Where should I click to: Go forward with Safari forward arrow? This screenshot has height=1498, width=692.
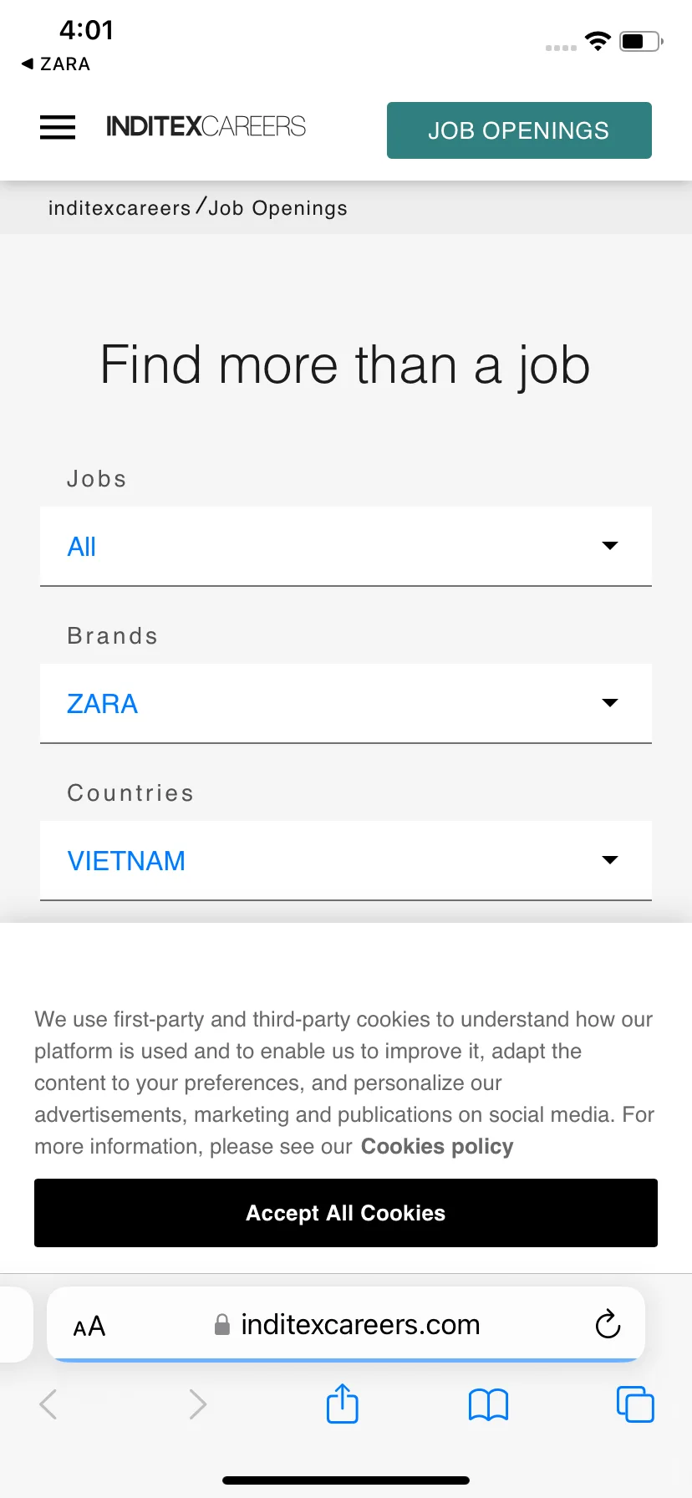click(197, 1404)
